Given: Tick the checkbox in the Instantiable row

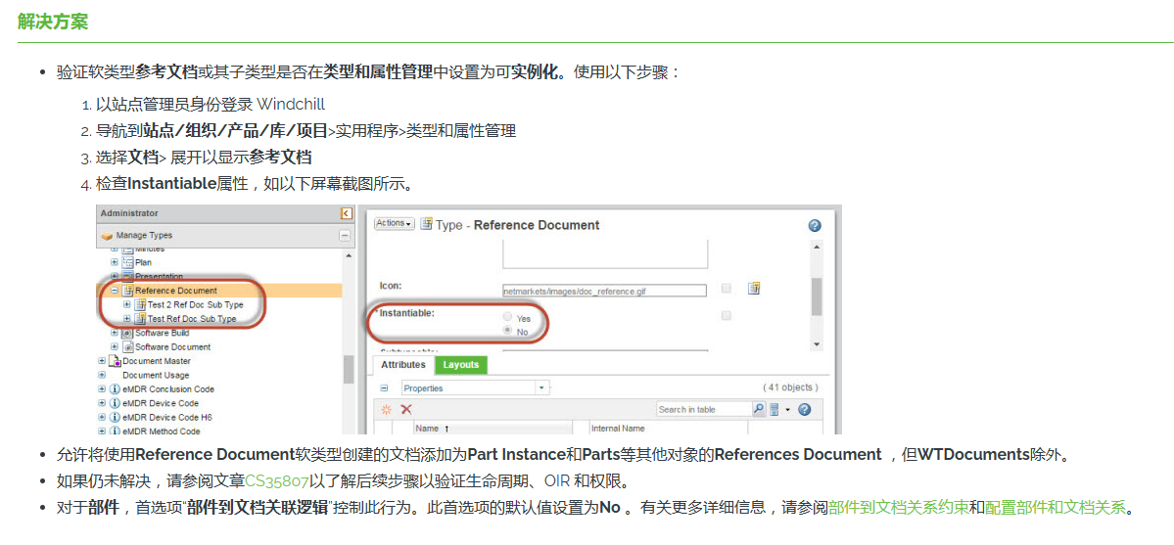Looking at the screenshot, I should 727,317.
